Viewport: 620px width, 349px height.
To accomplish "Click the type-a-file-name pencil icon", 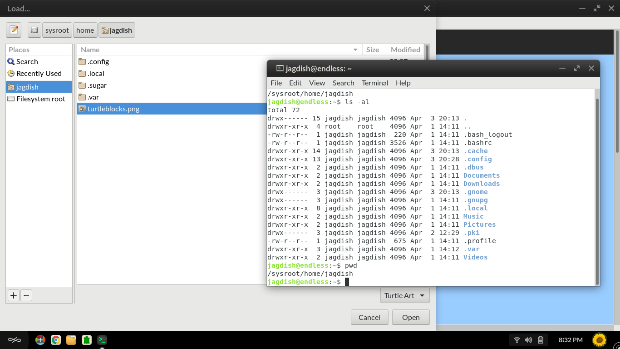I will point(14,30).
